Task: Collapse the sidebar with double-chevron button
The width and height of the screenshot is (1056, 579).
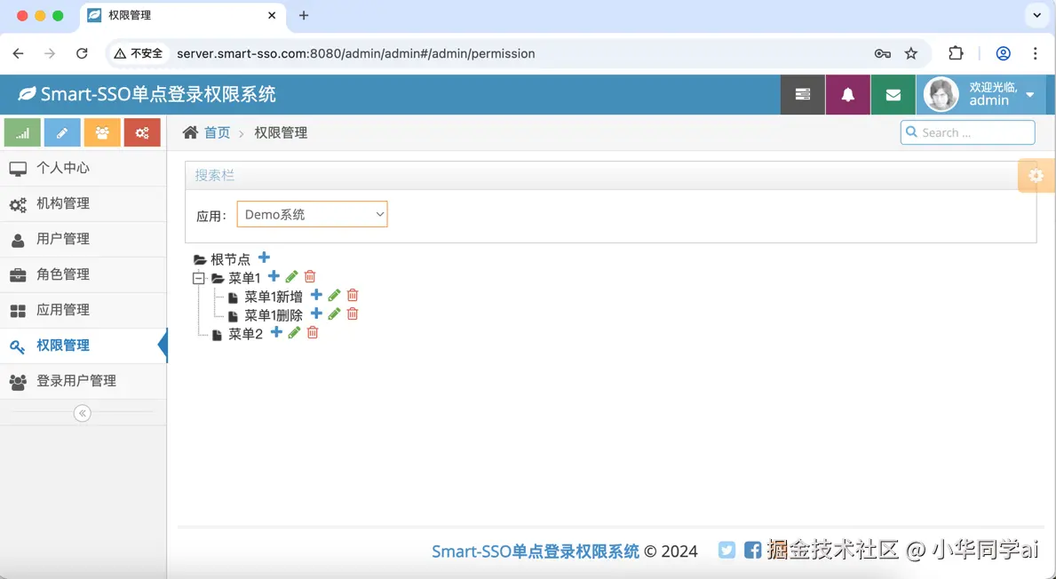Action: [x=83, y=413]
